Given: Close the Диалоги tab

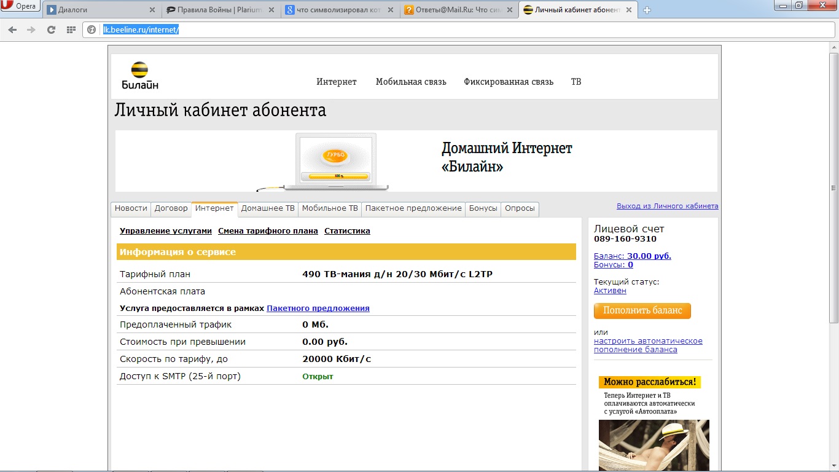Looking at the screenshot, I should [152, 10].
